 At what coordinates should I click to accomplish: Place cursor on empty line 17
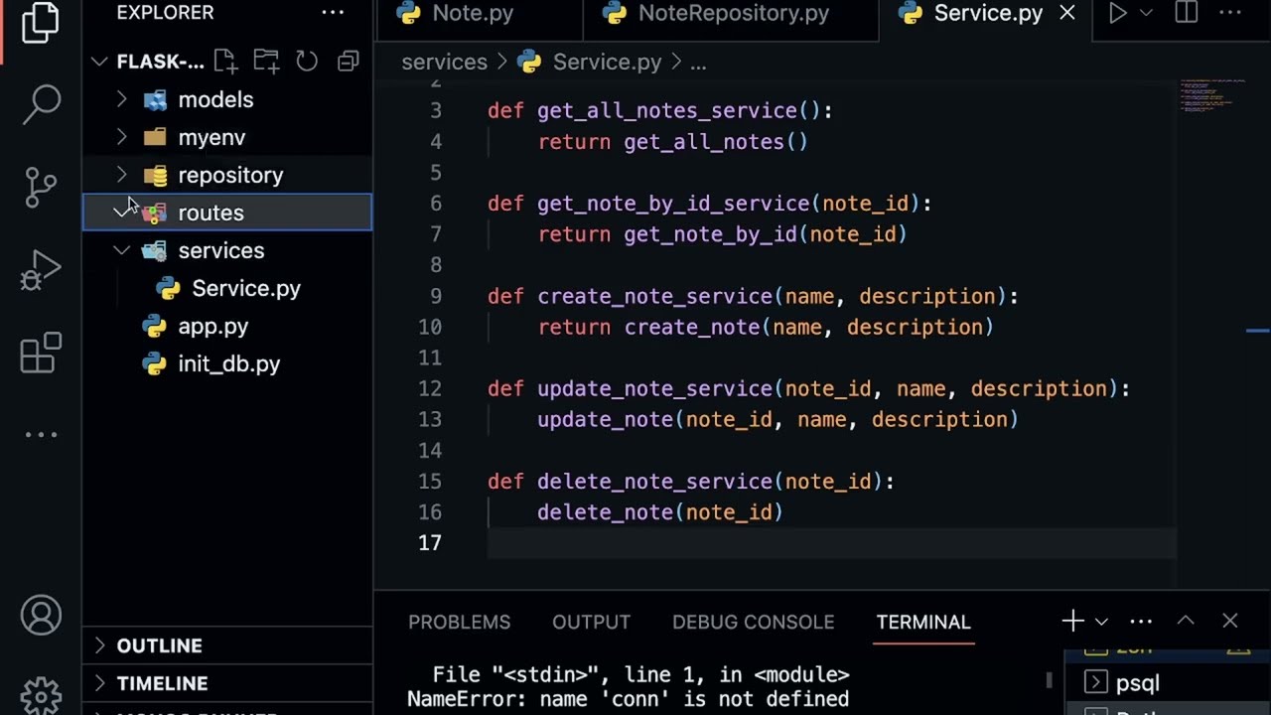pyautogui.click(x=830, y=543)
